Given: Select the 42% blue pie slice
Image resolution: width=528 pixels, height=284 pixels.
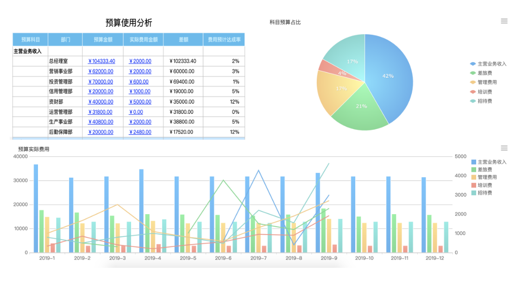Looking at the screenshot, I should tap(389, 76).
